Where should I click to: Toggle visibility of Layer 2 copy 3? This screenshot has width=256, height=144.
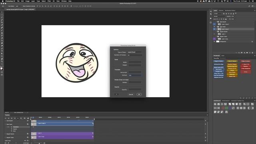coord(214,24)
